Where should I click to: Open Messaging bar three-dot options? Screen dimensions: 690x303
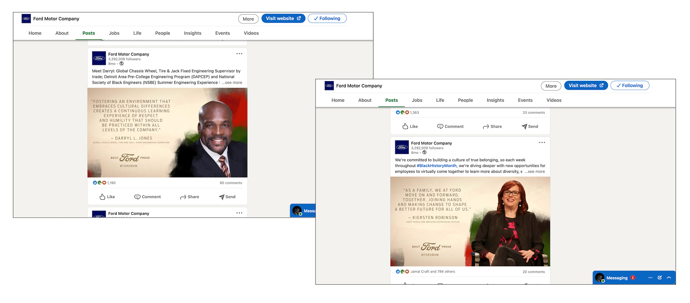tap(650, 278)
